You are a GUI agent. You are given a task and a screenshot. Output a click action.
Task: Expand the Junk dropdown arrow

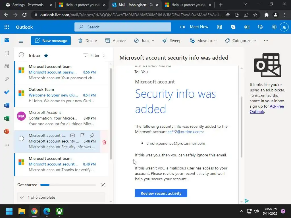pos(153,41)
